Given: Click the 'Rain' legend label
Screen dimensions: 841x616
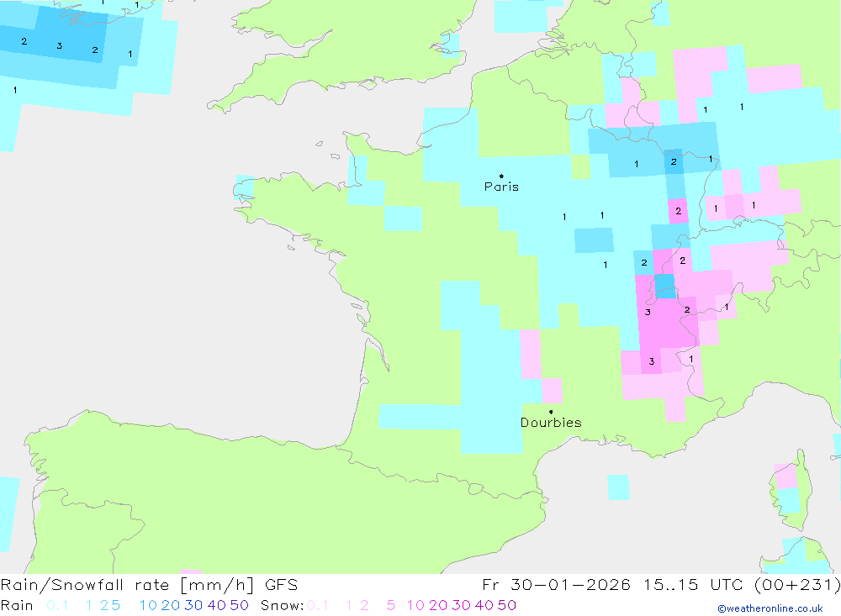Looking at the screenshot, I should tap(17, 605).
